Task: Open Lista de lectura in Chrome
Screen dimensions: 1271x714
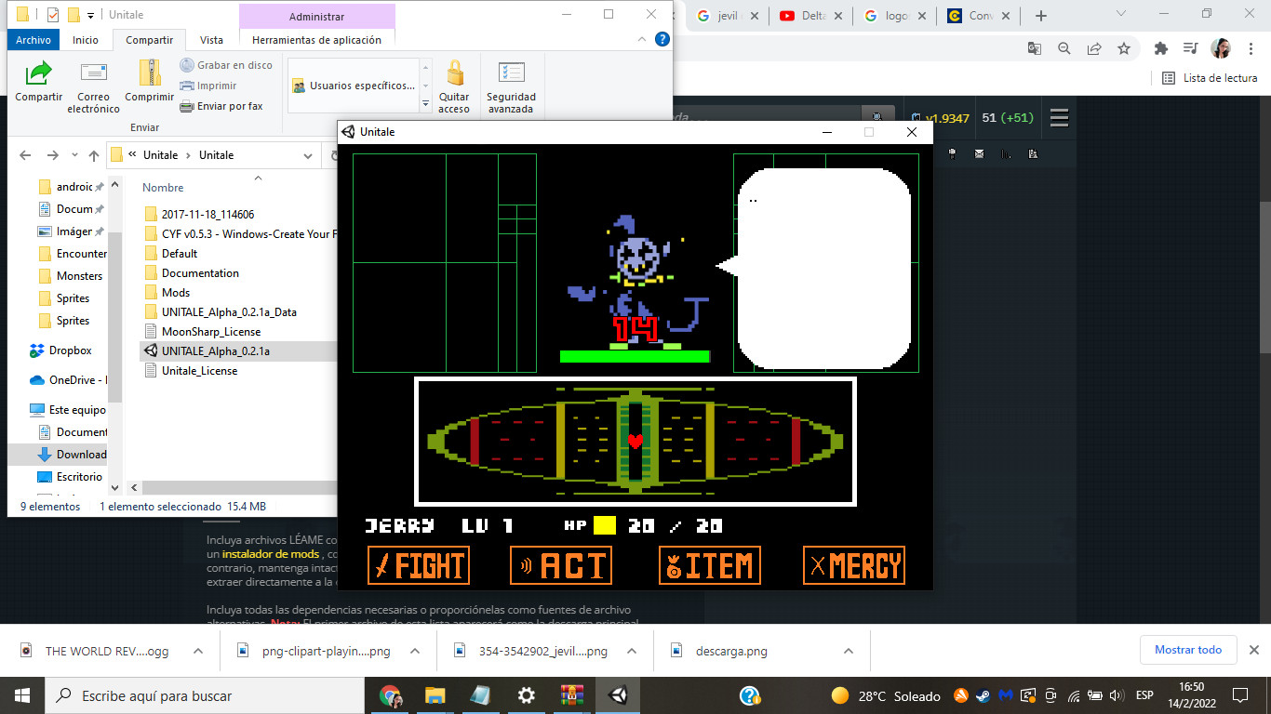Action: [1211, 78]
